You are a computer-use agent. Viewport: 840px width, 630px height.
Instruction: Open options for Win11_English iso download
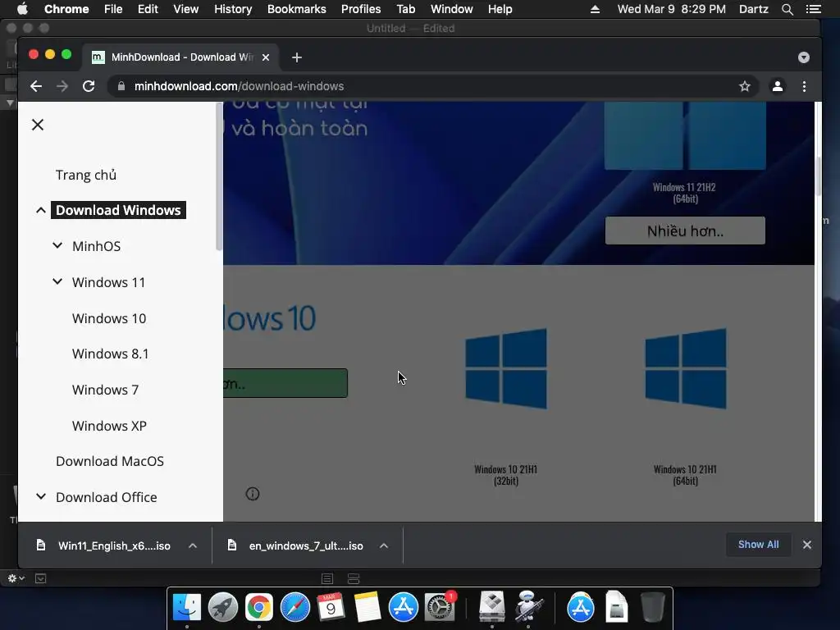[x=193, y=546]
